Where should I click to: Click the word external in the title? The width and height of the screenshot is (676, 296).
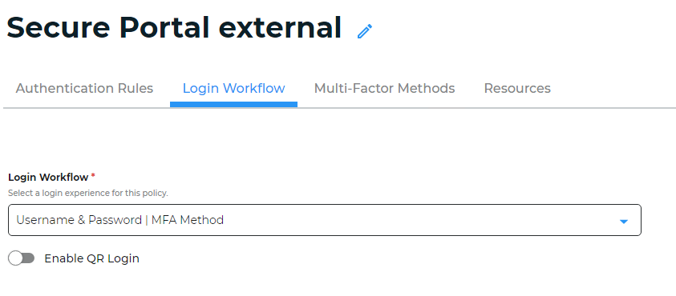point(280,27)
